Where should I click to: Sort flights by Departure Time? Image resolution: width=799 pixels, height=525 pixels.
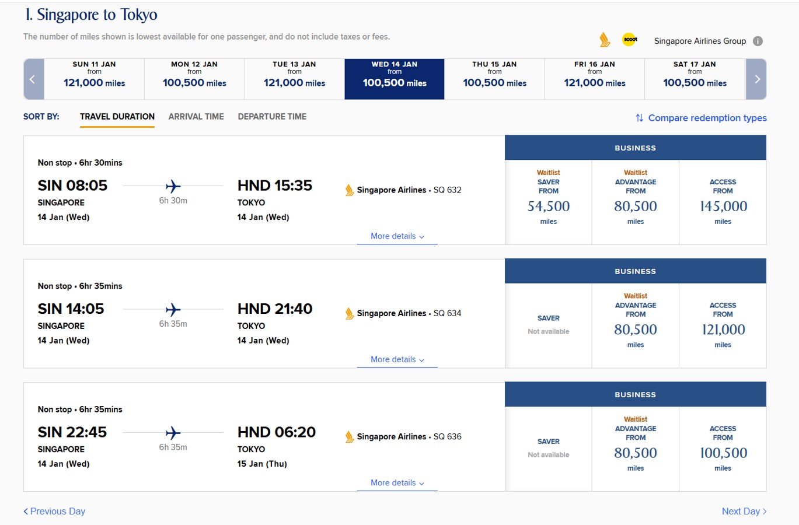pyautogui.click(x=272, y=117)
